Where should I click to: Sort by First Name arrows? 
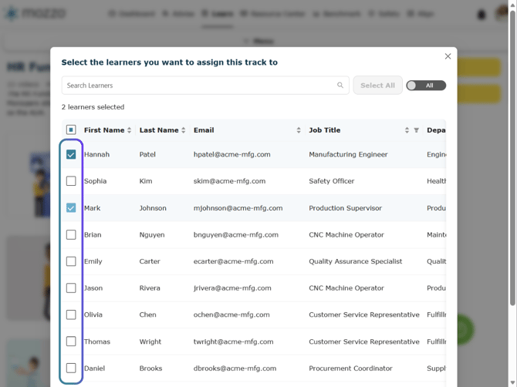click(130, 130)
